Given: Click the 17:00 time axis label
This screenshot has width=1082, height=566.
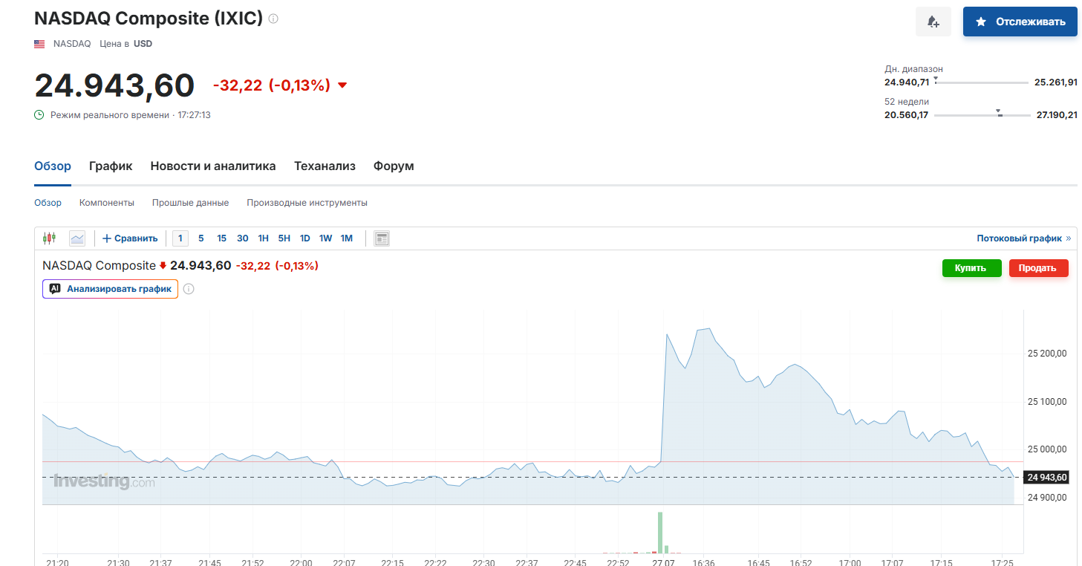Looking at the screenshot, I should pos(850,562).
